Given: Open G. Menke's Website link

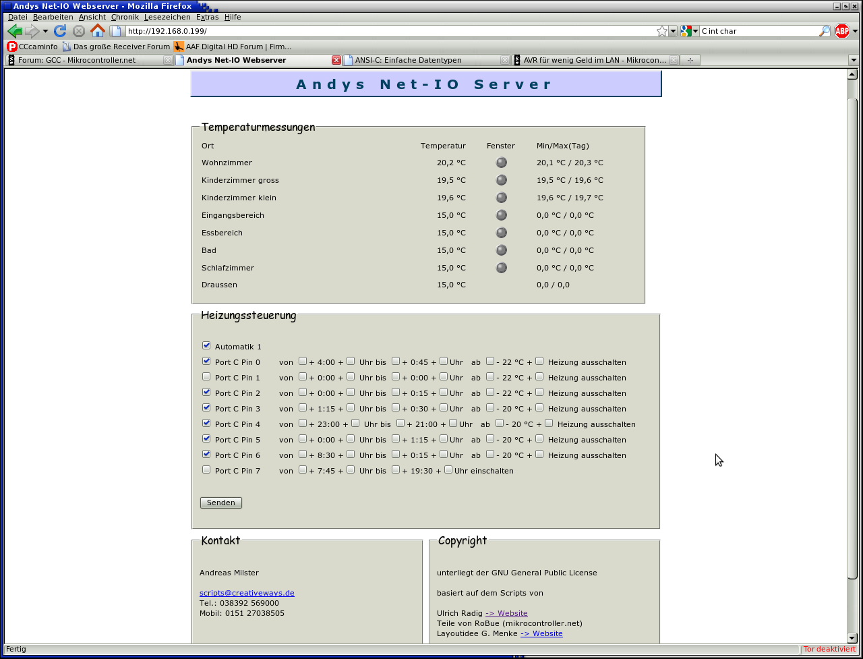Looking at the screenshot, I should 541,633.
